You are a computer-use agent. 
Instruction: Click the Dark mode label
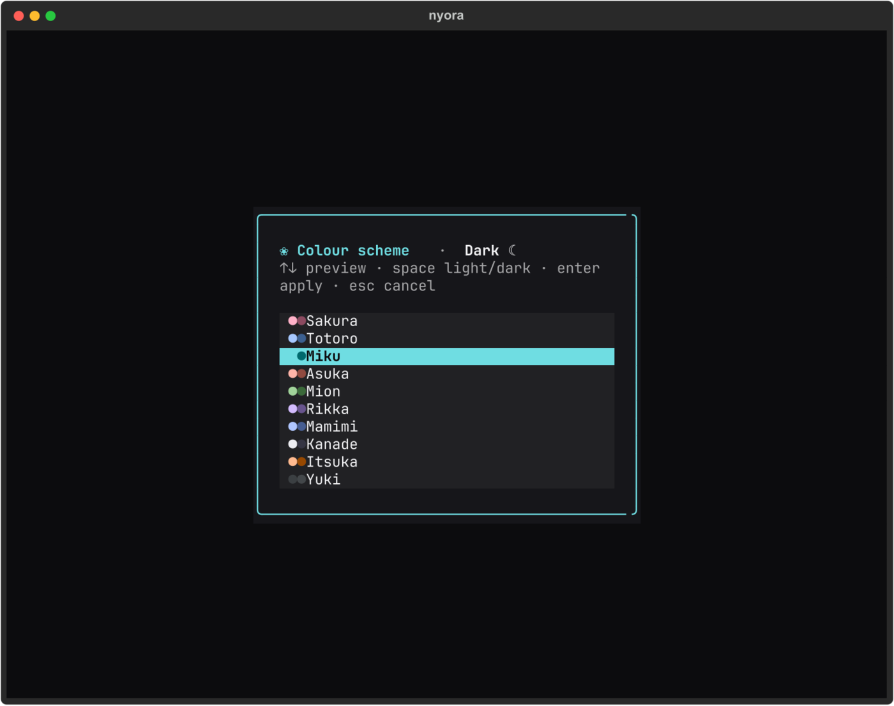pos(481,251)
